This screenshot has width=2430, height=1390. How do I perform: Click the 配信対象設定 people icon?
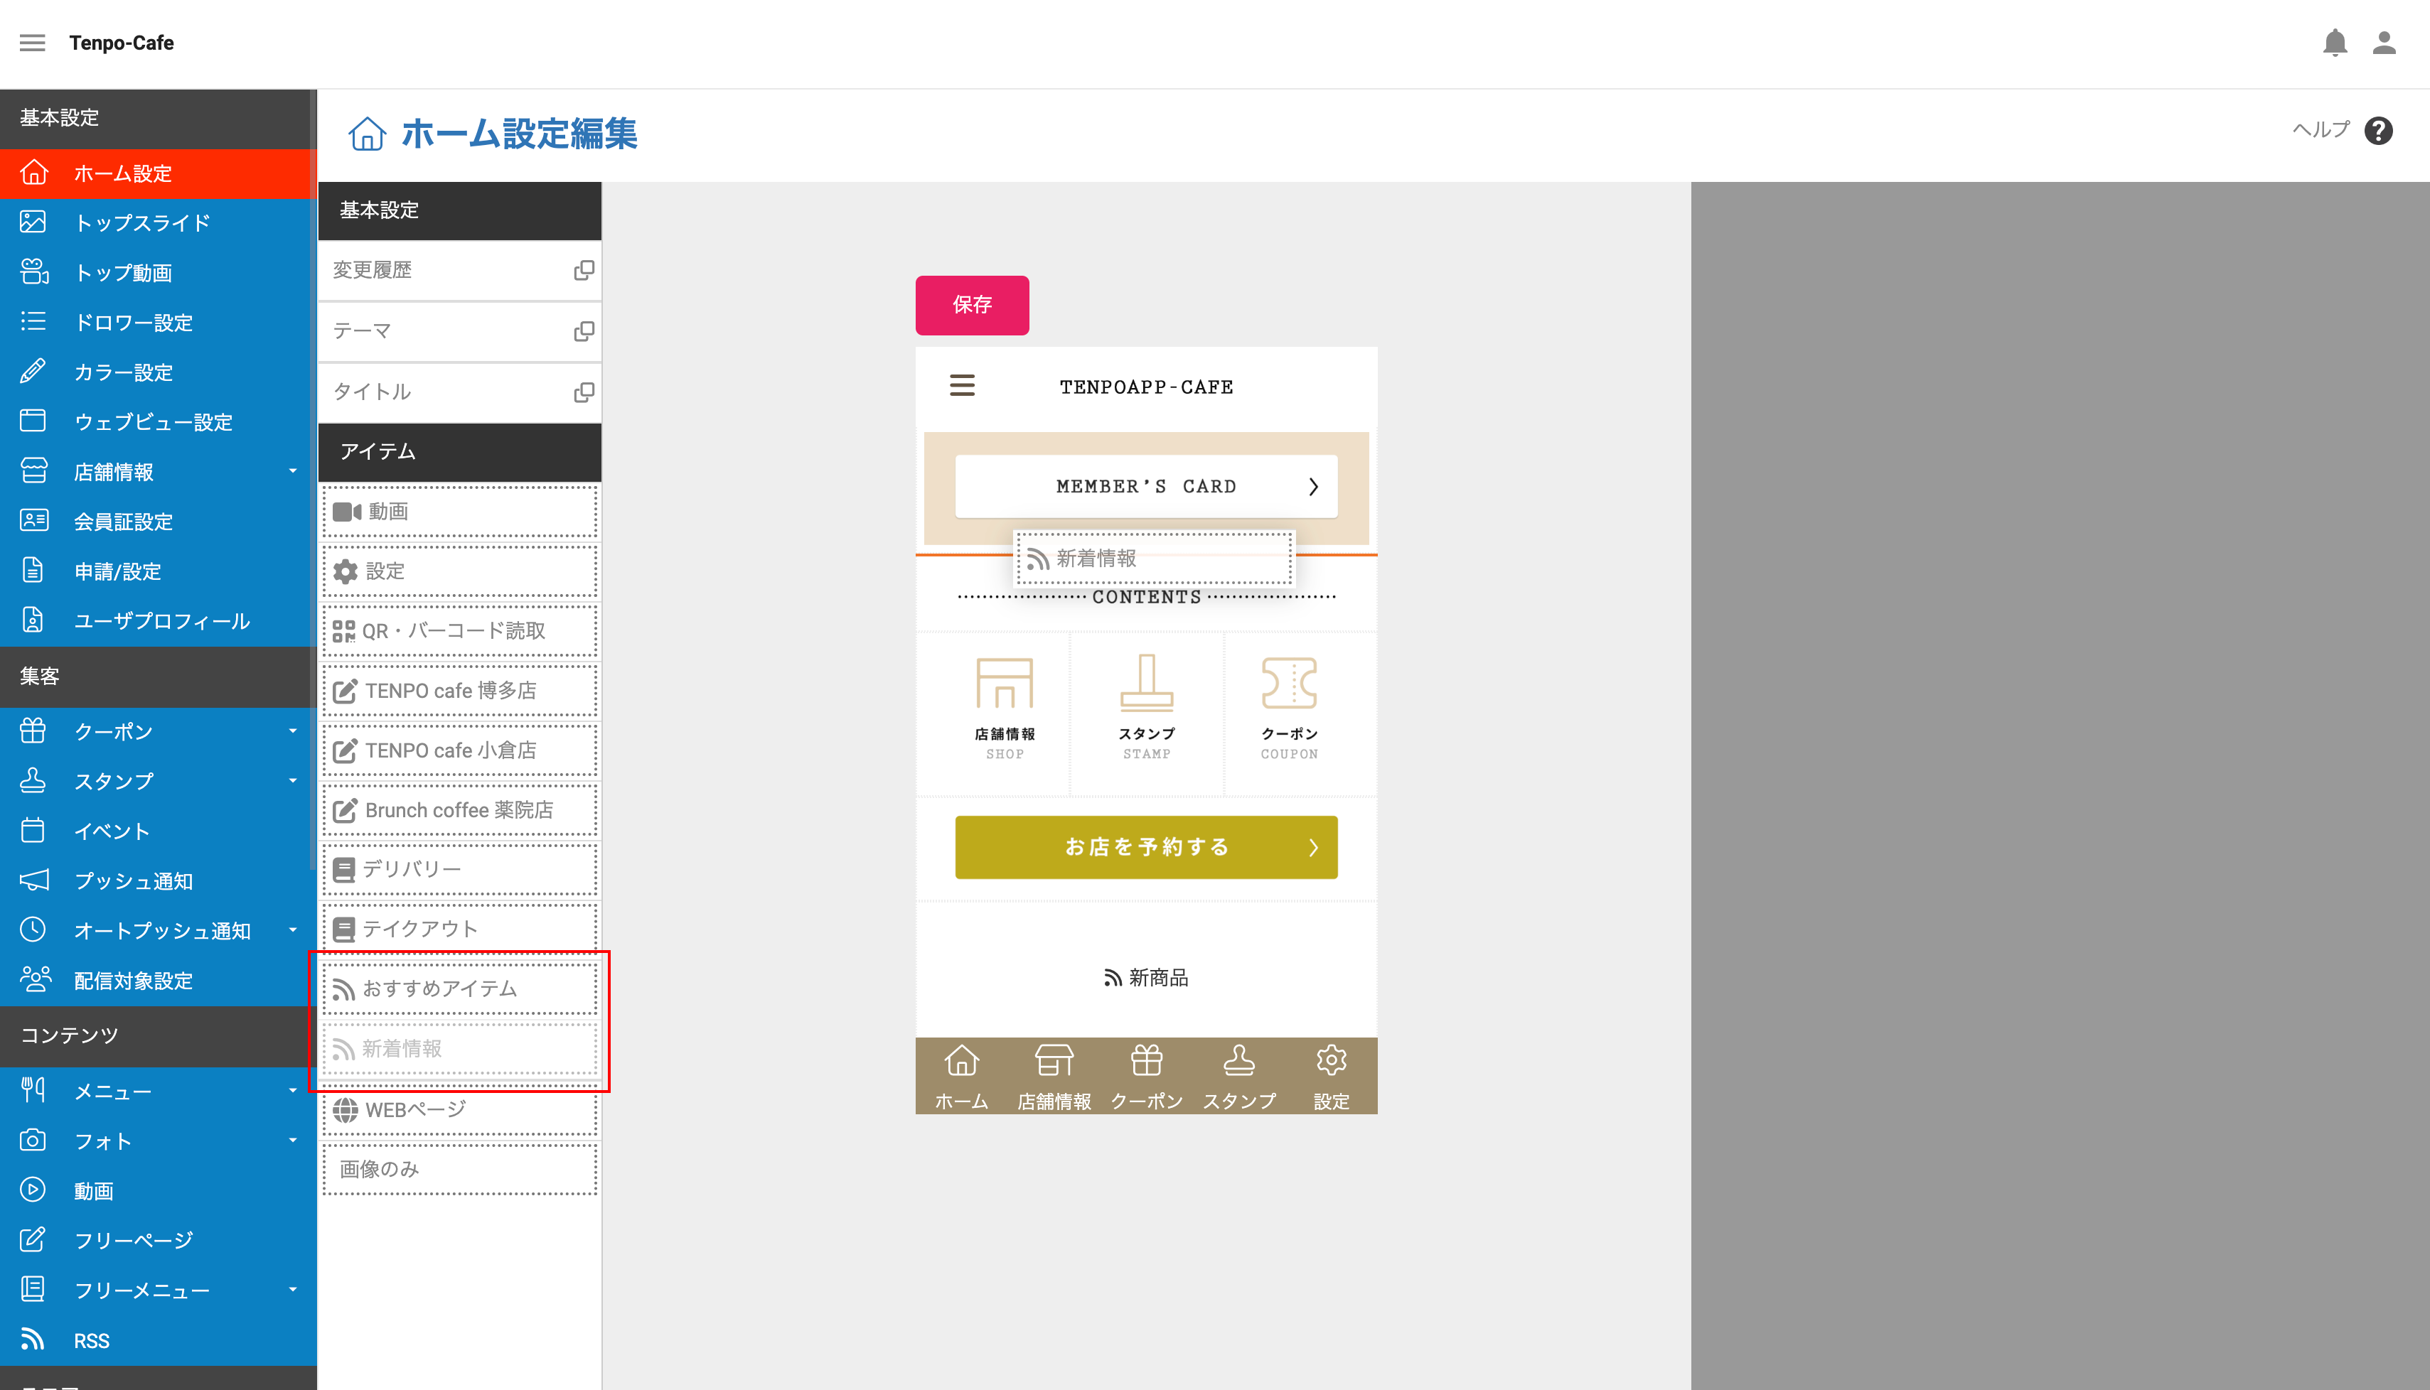(36, 979)
